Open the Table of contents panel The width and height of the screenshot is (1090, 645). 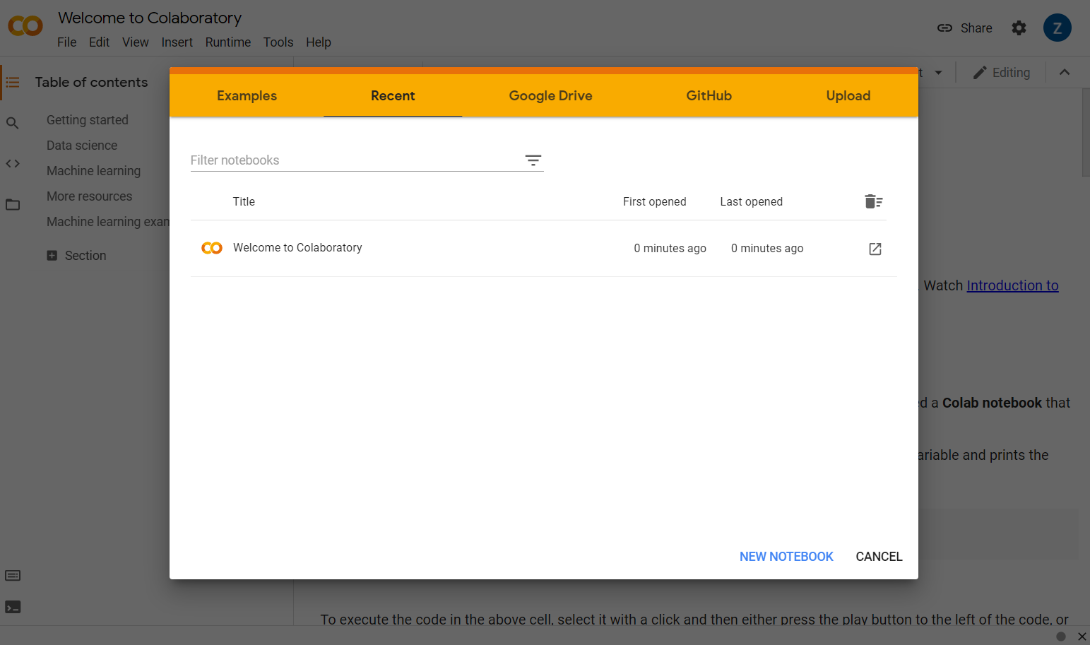(13, 82)
